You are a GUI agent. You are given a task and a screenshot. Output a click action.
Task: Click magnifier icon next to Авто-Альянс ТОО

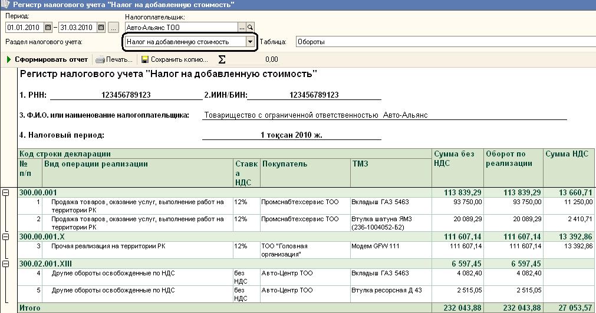point(250,28)
